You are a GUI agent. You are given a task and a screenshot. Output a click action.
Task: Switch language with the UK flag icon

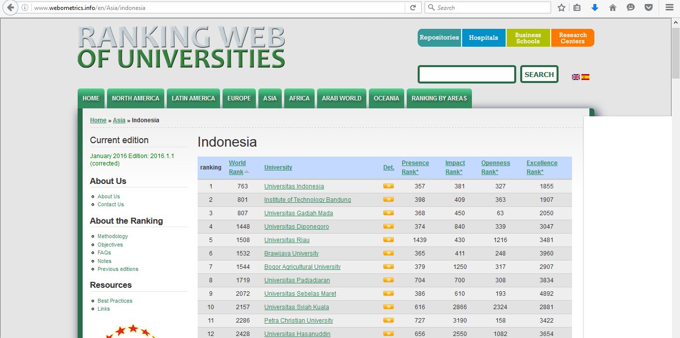[576, 77]
